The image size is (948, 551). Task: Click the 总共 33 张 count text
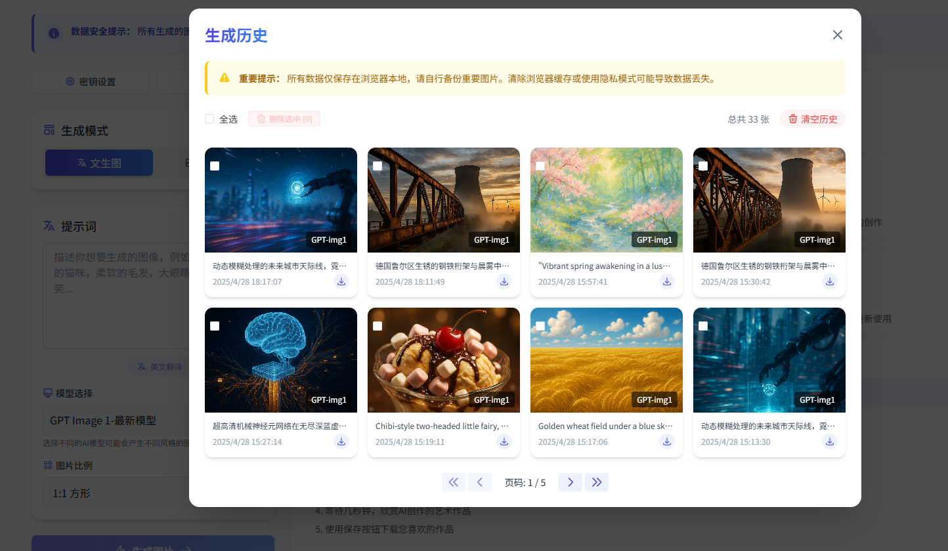(x=748, y=119)
